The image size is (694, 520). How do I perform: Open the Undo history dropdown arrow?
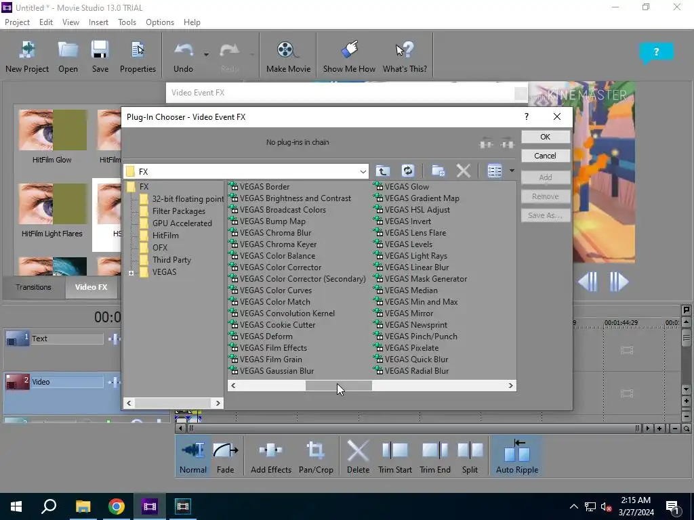[206, 55]
